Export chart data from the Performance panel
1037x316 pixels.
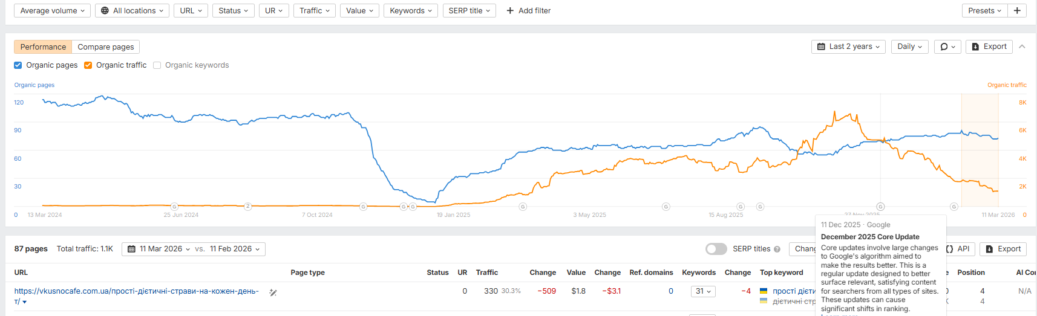click(x=989, y=47)
